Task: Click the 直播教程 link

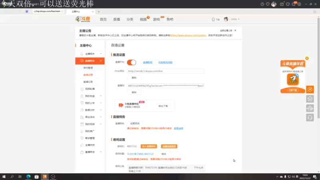Action: pyautogui.click(x=148, y=62)
